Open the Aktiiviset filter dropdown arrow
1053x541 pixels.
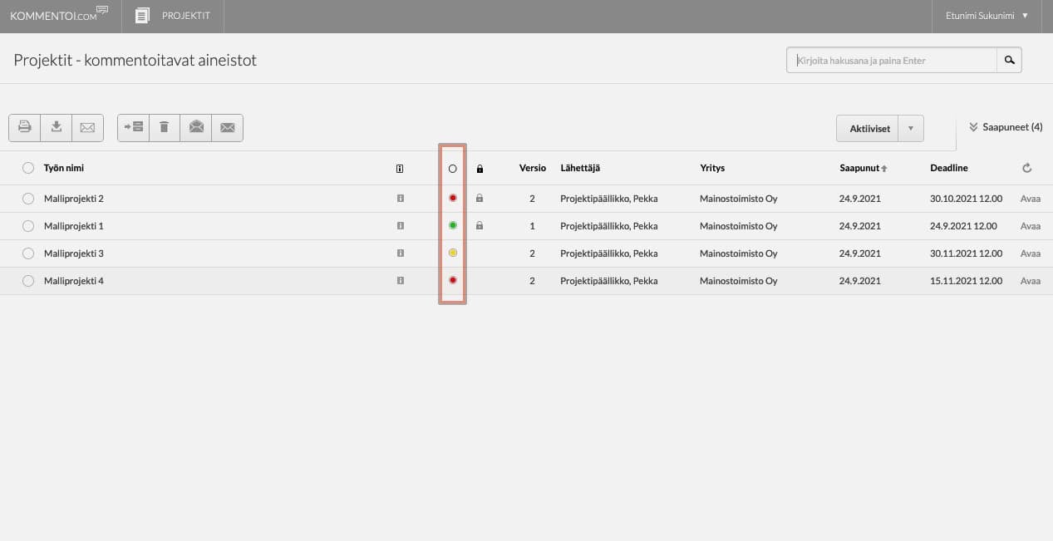tap(911, 129)
